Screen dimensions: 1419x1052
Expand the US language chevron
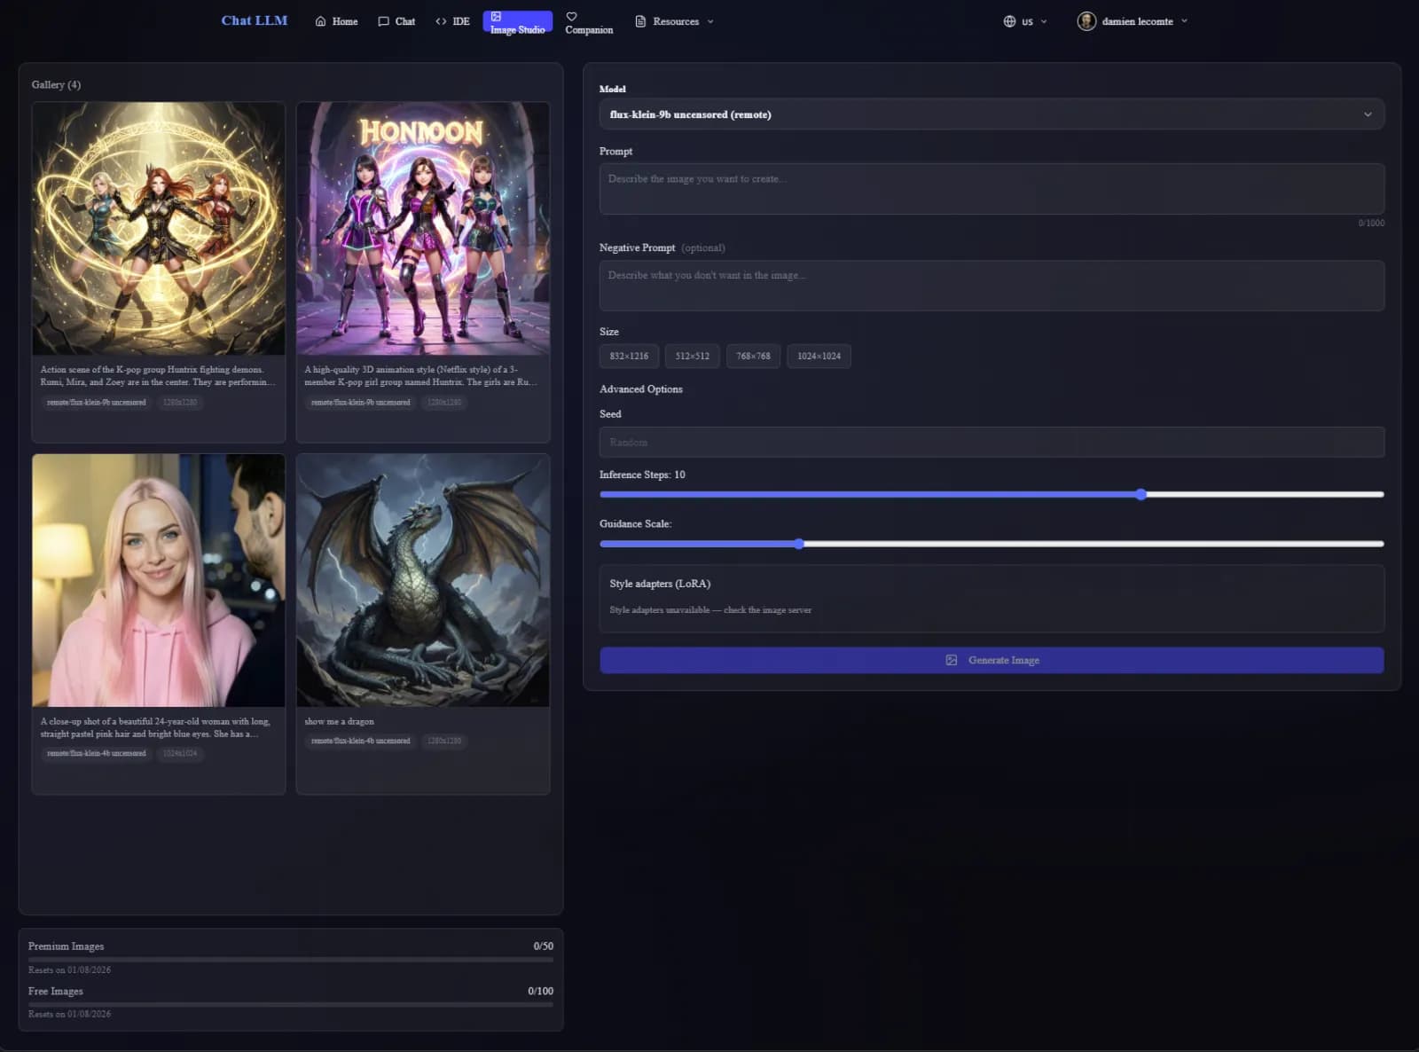(1044, 21)
